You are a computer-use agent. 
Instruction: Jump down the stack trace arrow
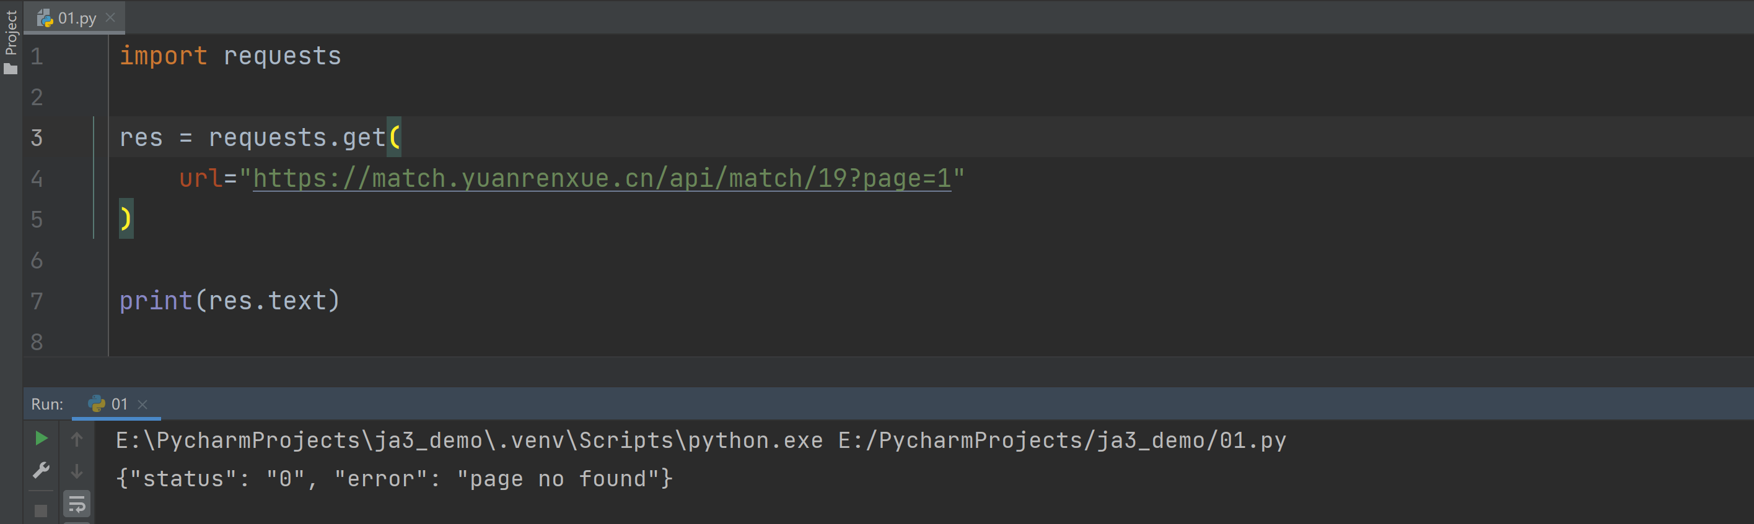click(x=77, y=470)
